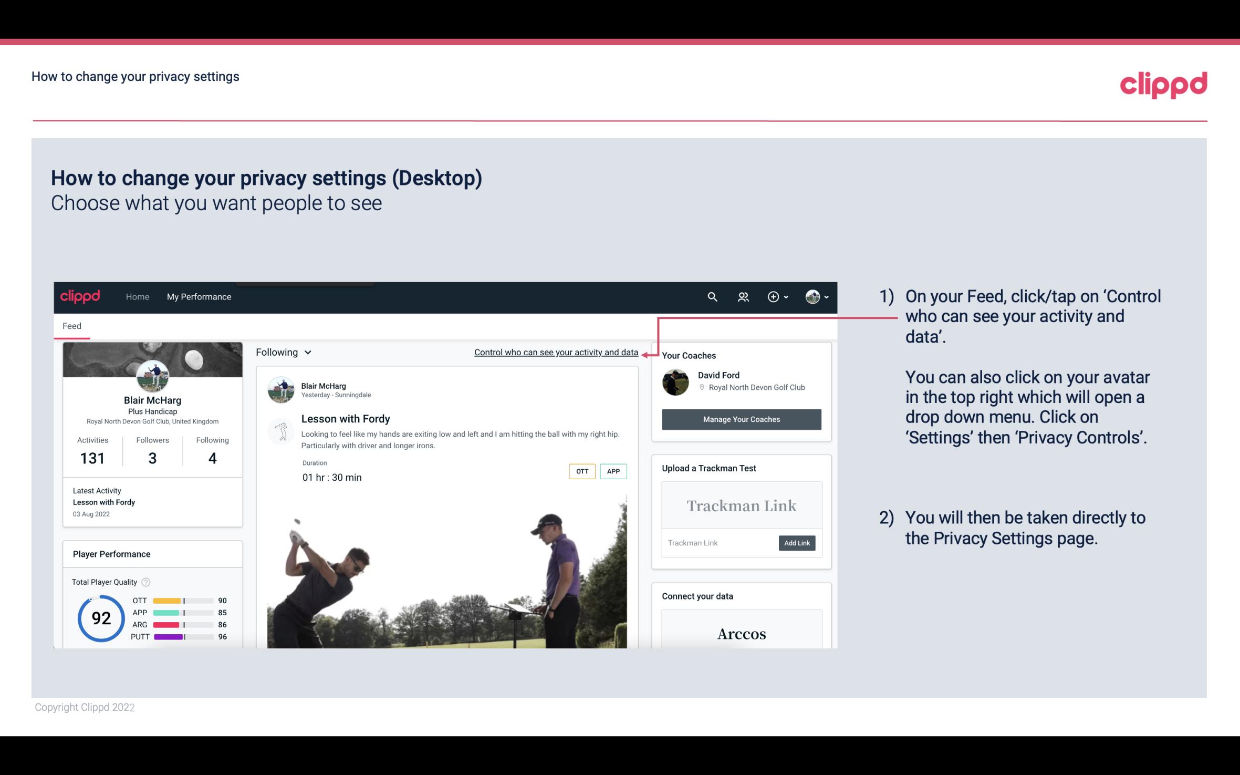The width and height of the screenshot is (1240, 775).
Task: Expand the Following dropdown on feed
Action: [x=282, y=352]
